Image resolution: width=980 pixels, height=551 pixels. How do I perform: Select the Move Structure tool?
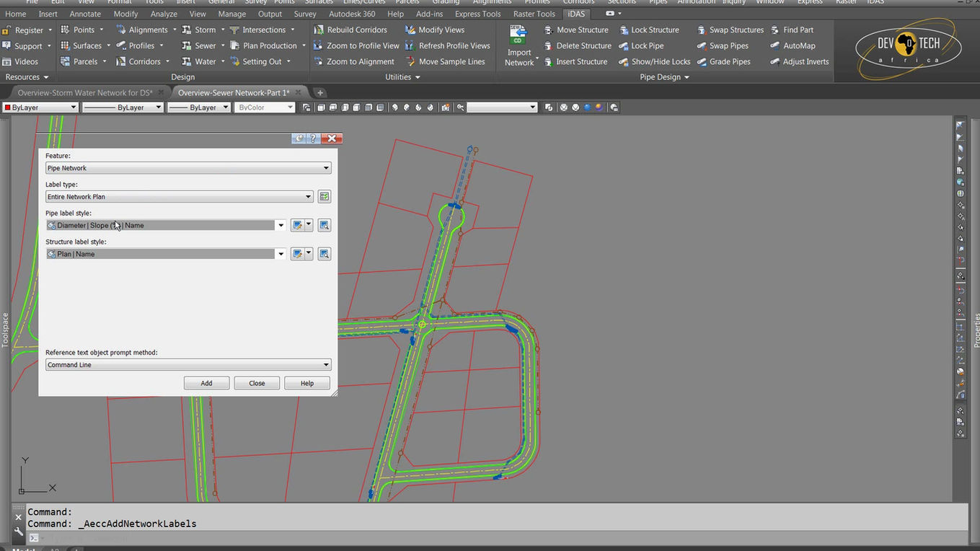(575, 30)
